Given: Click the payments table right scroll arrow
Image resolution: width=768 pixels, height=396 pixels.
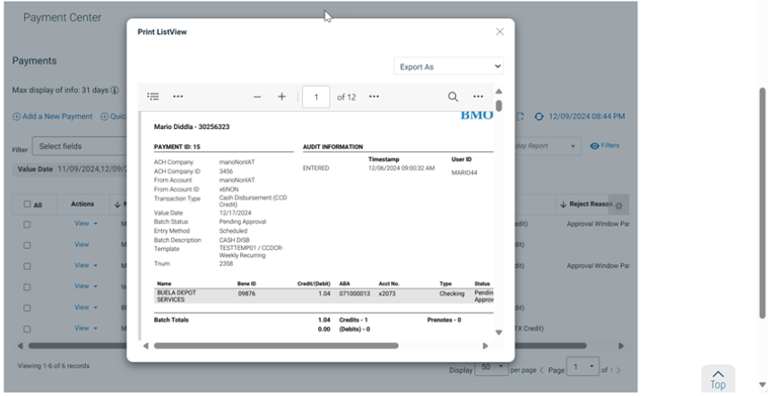Looking at the screenshot, I should (x=621, y=346).
